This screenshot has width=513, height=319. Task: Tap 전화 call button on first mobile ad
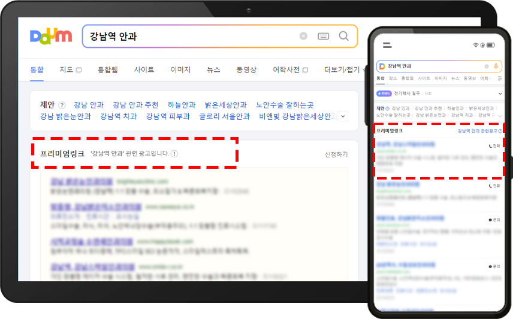[x=494, y=145]
